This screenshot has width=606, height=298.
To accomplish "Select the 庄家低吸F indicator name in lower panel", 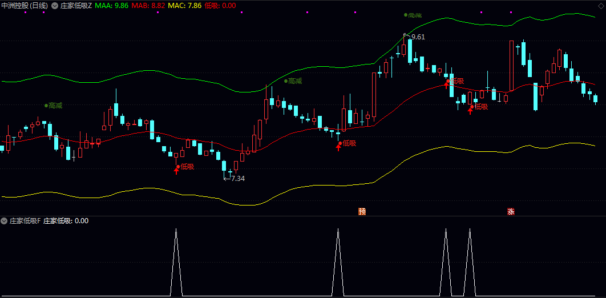I will pos(25,221).
